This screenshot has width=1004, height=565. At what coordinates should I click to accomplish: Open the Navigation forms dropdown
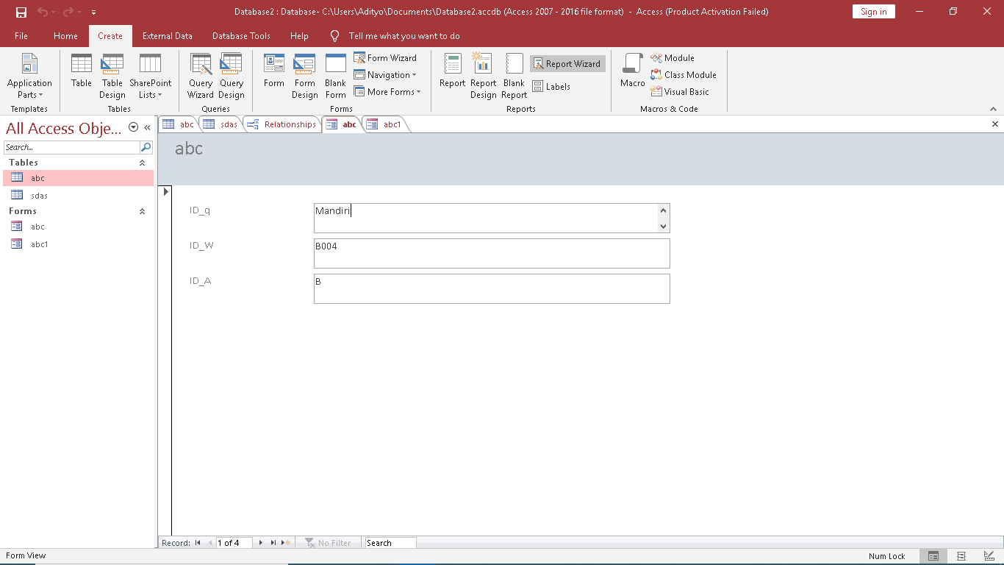pyautogui.click(x=385, y=75)
